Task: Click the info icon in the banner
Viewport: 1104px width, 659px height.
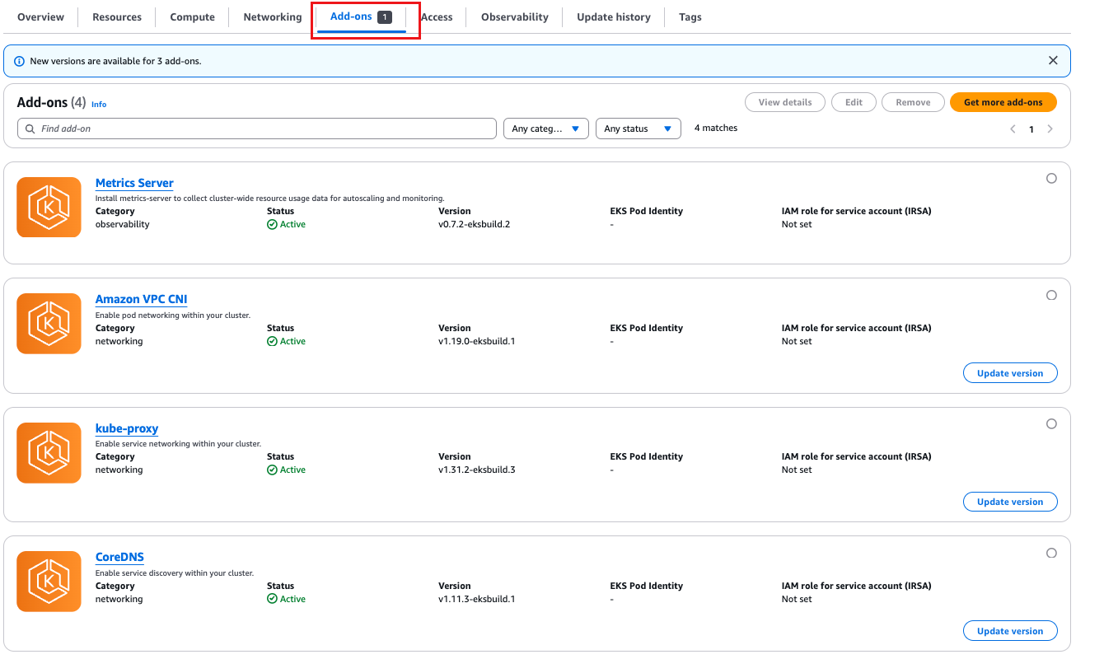Action: pos(19,61)
